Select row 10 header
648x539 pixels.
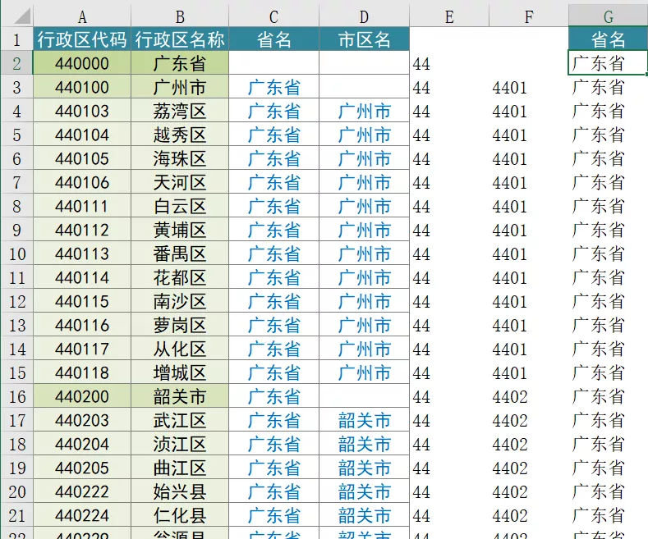click(16, 254)
